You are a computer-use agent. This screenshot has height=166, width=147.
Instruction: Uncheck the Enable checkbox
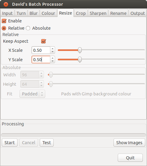point(4,21)
